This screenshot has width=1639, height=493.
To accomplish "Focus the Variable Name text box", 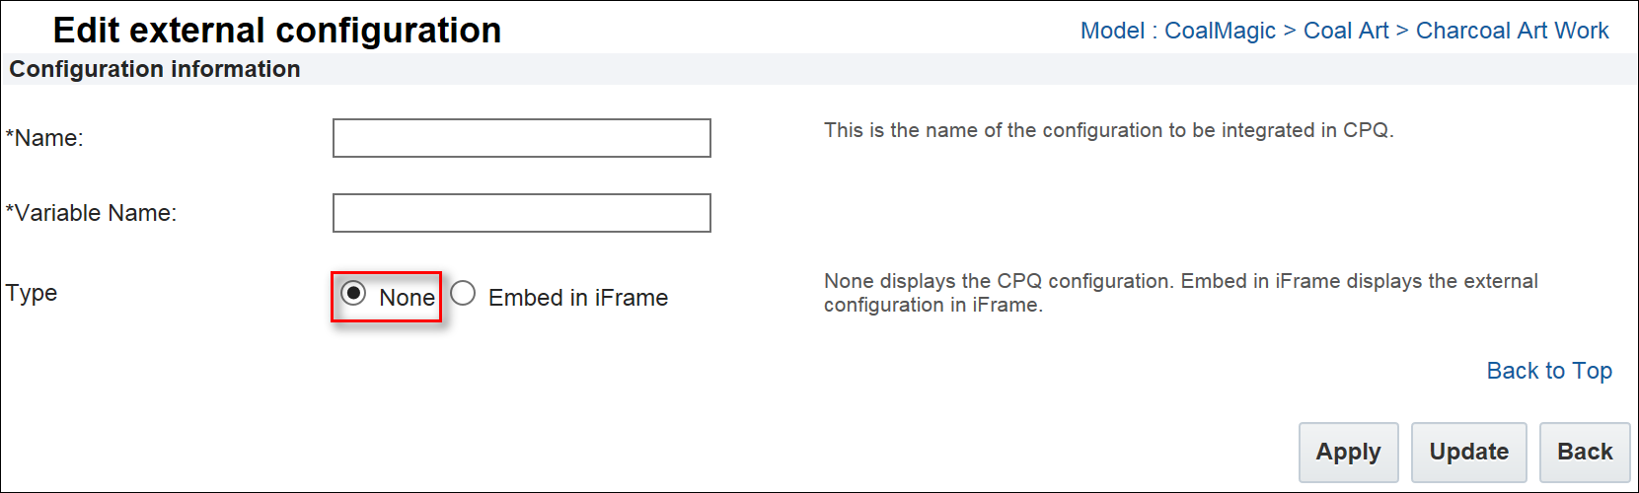I will click(x=521, y=213).
